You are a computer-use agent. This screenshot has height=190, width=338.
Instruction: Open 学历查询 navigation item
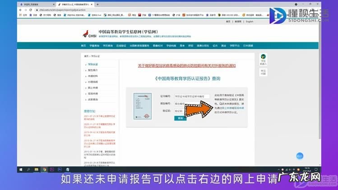[108, 46]
